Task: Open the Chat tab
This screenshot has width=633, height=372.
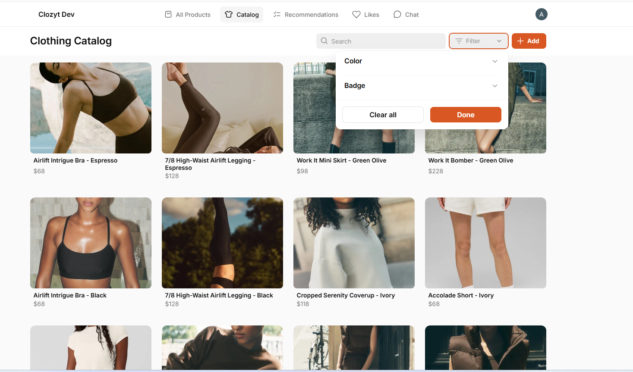Action: click(x=406, y=14)
